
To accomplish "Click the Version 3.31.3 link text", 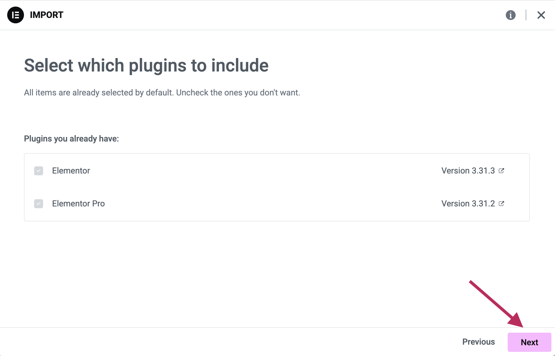I will point(468,171).
